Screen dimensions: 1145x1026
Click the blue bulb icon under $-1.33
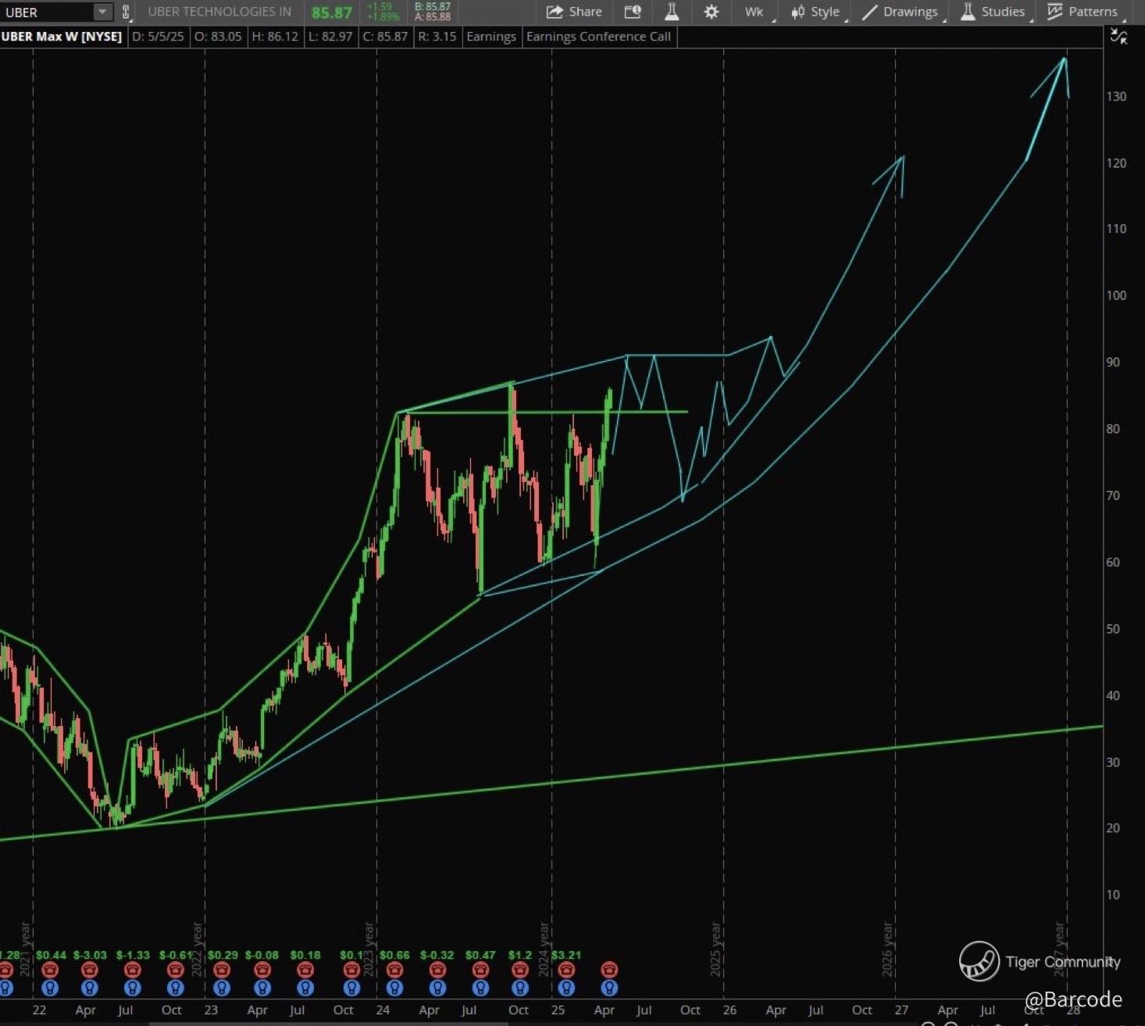pyautogui.click(x=133, y=988)
